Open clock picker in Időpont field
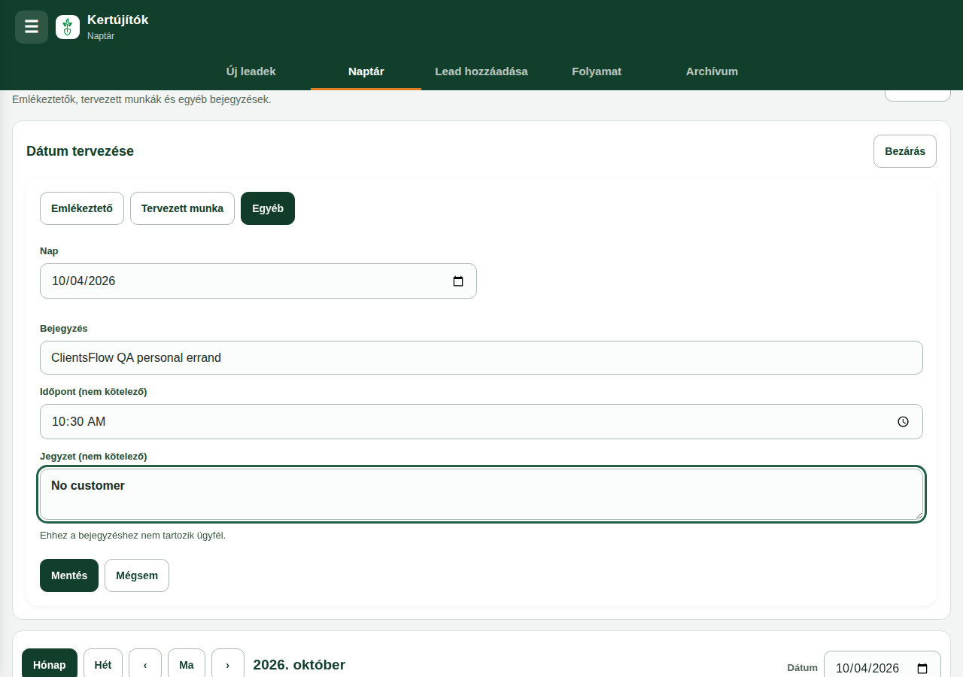Image resolution: width=963 pixels, height=677 pixels. pos(904,422)
